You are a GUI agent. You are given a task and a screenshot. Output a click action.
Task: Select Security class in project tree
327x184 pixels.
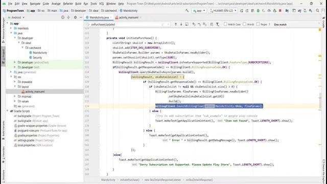coord(37,57)
